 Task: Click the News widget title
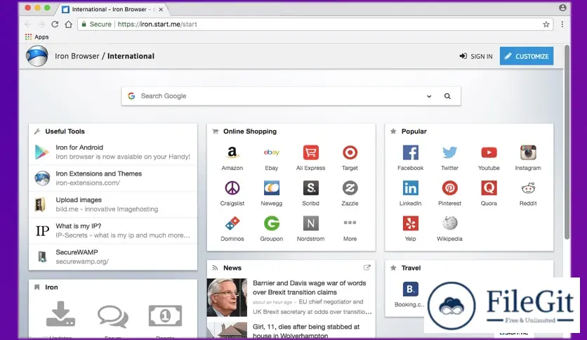pyautogui.click(x=232, y=268)
